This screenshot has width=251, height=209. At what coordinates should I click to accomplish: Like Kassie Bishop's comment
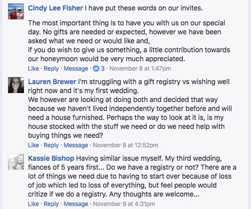(33, 204)
